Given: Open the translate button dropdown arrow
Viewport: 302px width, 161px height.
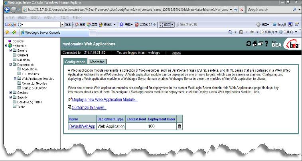Looking at the screenshot, I should click(x=173, y=25).
